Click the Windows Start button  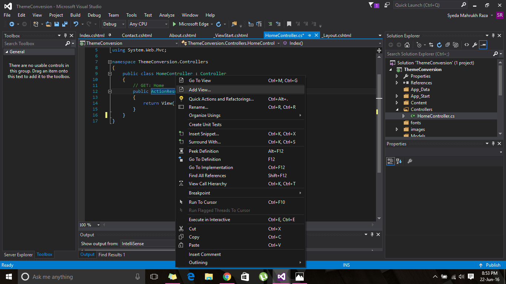click(9, 277)
